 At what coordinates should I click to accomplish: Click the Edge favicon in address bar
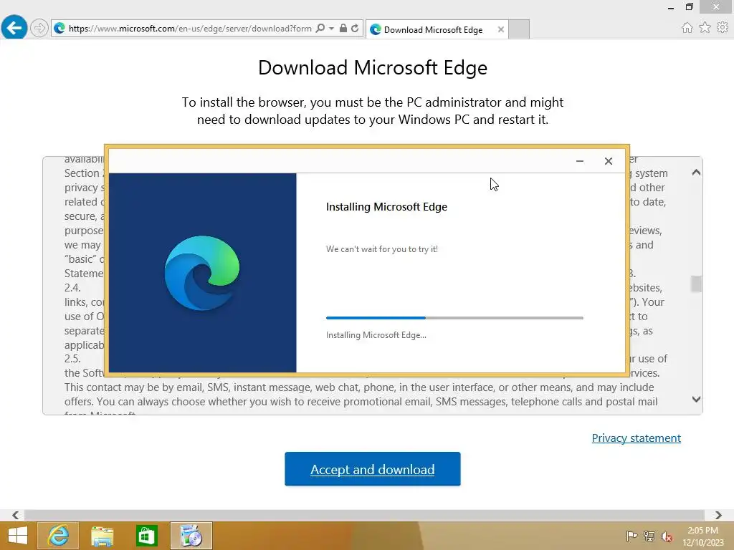(x=59, y=29)
